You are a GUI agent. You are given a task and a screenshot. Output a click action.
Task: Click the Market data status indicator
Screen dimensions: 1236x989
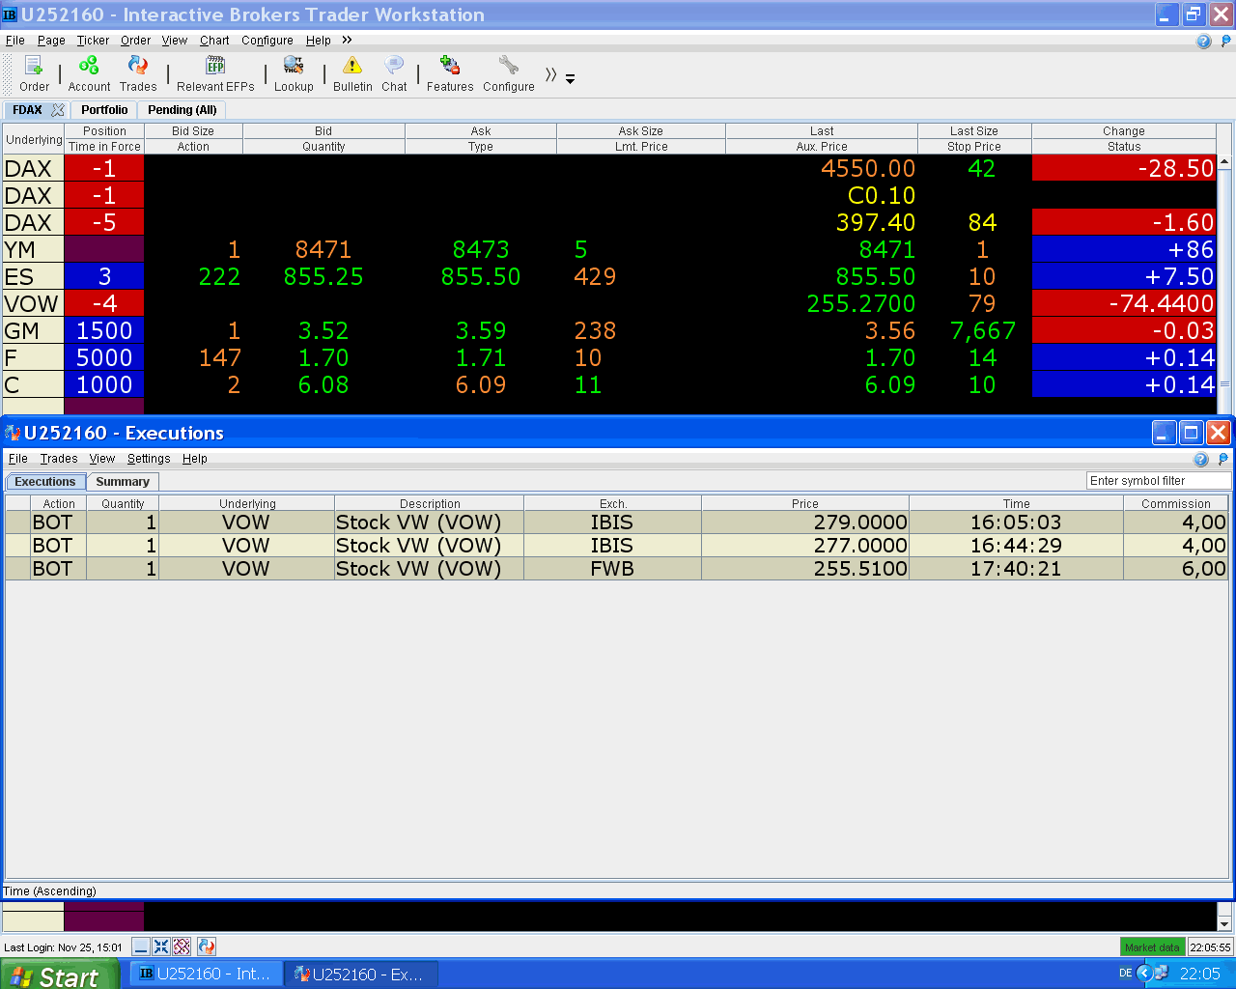1152,947
